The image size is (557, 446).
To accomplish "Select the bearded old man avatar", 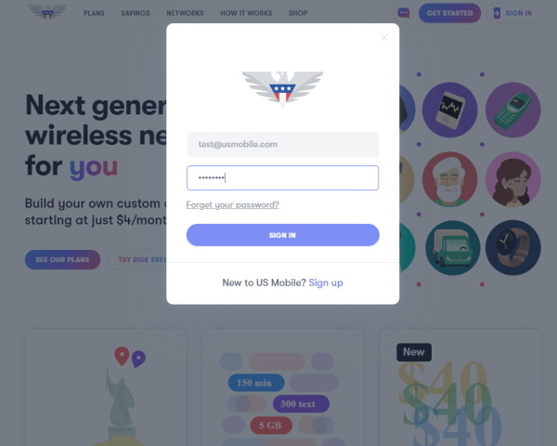I will tap(449, 179).
